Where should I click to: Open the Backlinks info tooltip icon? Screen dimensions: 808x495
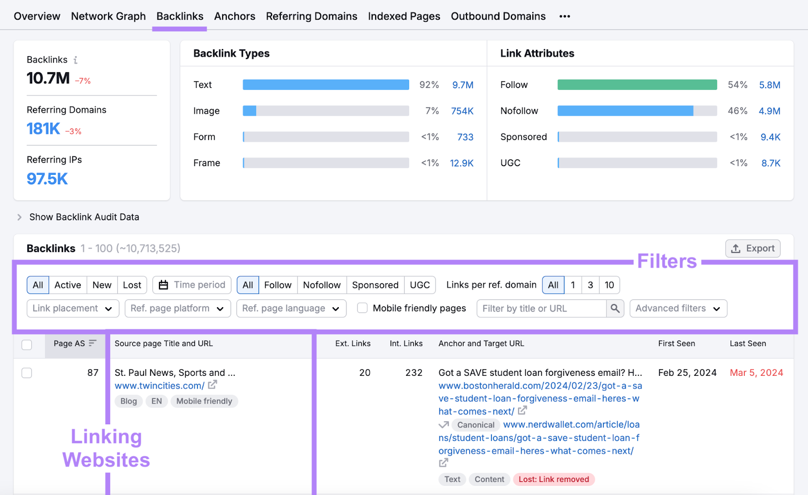click(75, 59)
